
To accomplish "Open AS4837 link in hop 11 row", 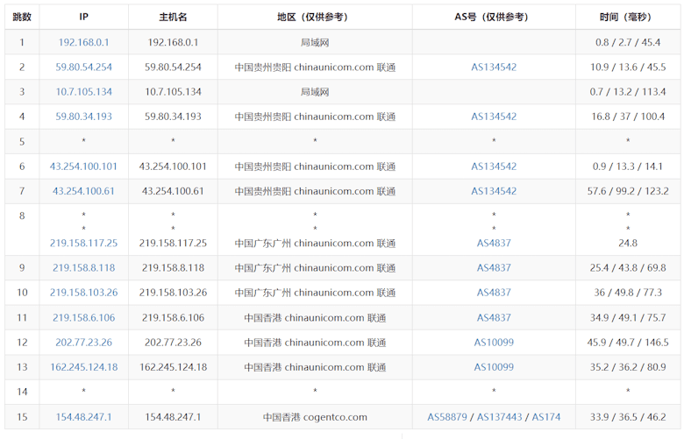I will (494, 317).
